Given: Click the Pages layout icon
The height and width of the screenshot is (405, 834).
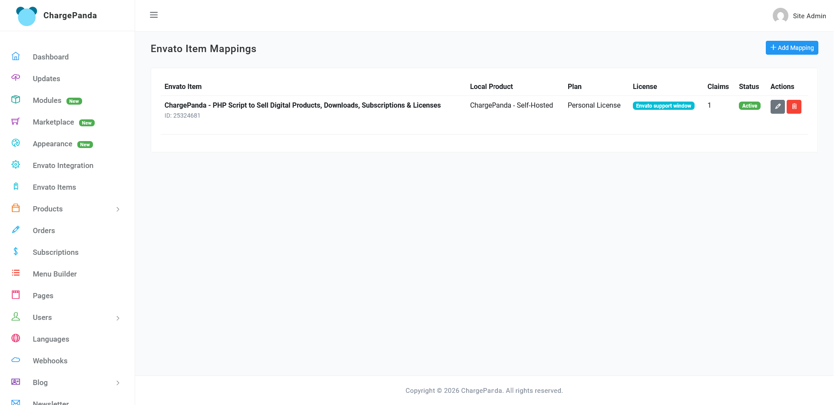Looking at the screenshot, I should [x=16, y=295].
